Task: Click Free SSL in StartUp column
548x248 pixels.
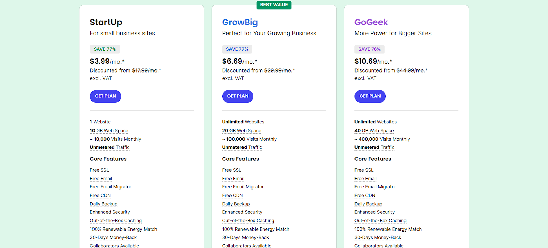Action: [99, 170]
